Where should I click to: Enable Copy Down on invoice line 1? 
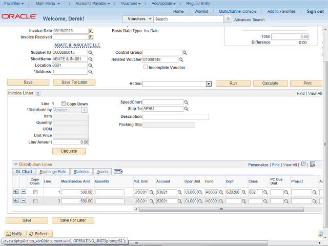click(x=64, y=104)
